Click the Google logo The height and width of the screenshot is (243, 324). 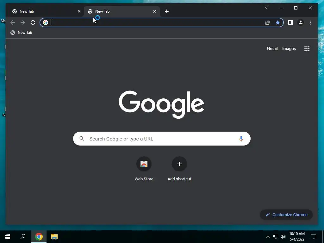(161, 104)
